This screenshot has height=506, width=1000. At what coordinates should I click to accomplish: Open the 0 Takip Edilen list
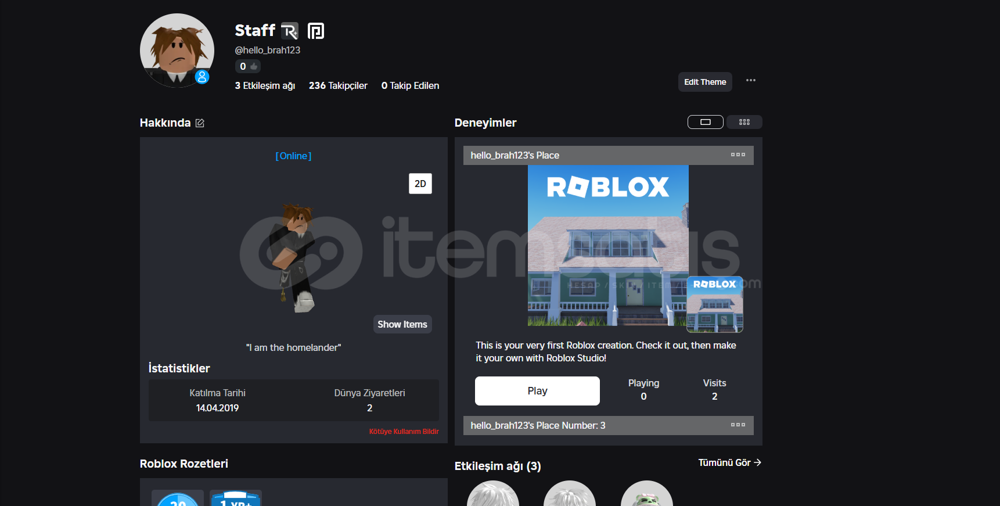coord(410,85)
